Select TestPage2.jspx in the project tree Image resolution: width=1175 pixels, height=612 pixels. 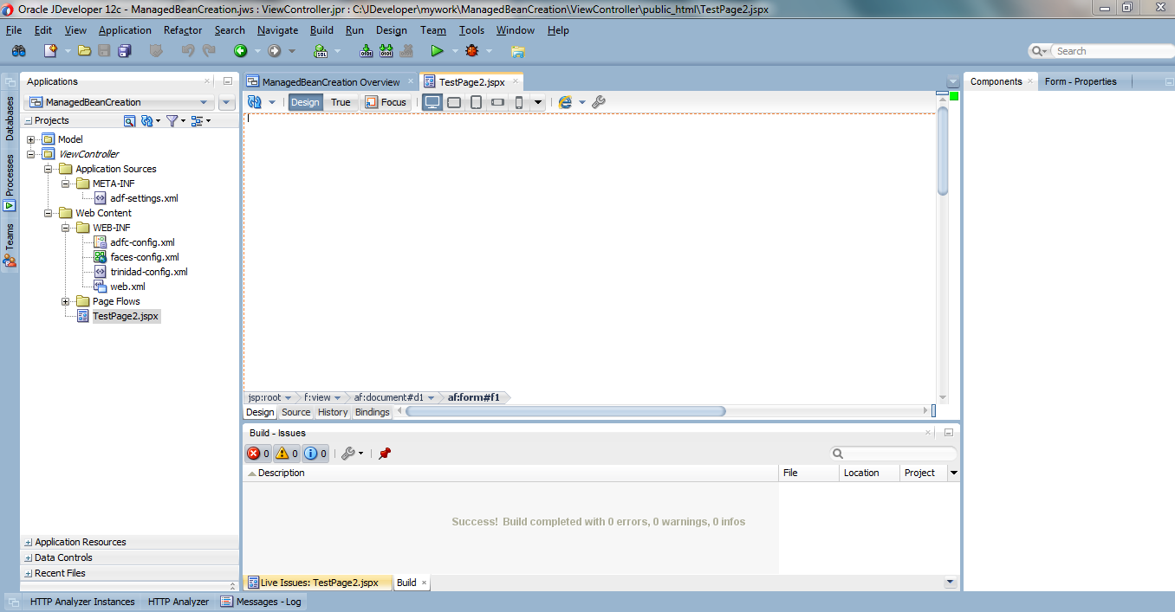coord(126,316)
